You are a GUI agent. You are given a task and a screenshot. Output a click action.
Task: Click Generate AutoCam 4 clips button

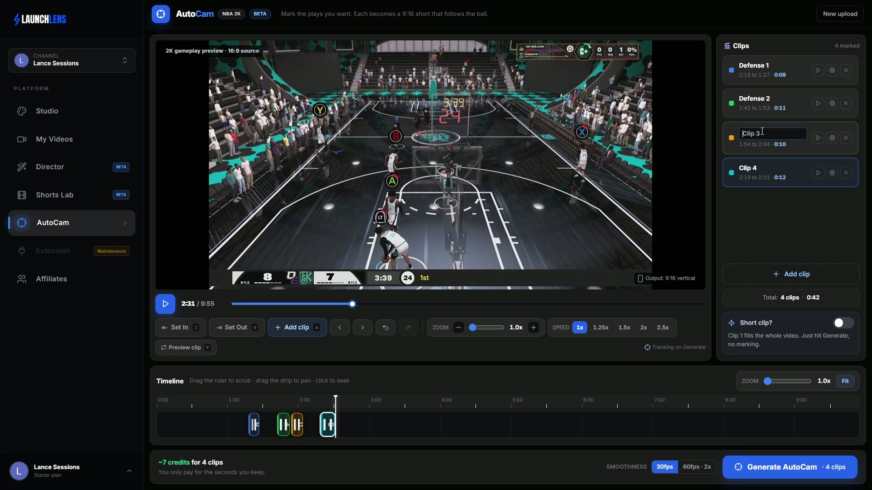point(790,467)
